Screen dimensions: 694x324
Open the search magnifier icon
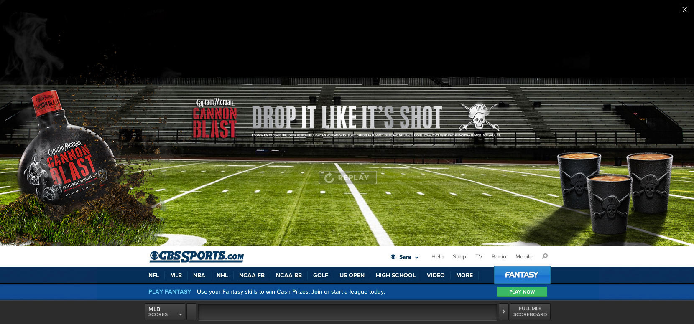point(545,256)
